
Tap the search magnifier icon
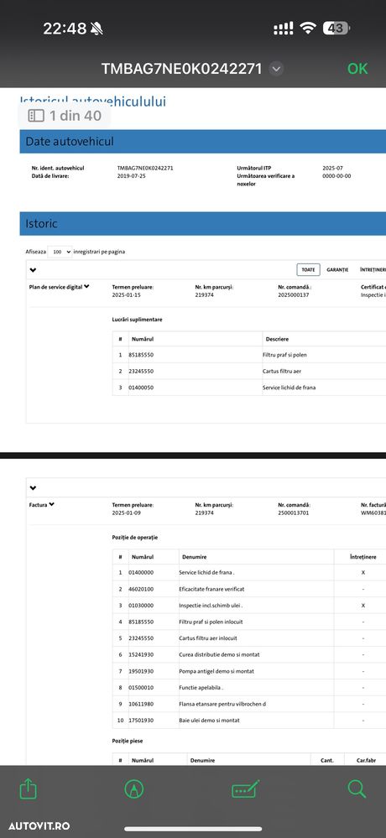point(357,789)
